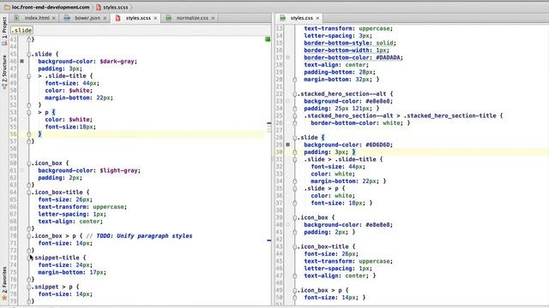Fold the .slide > .slide-title rule in styles.css
Screen dimensions: 549x308
tap(295, 160)
